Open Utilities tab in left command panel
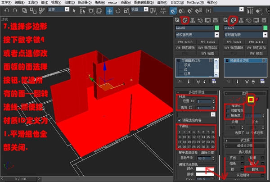Screen dimensions: 270x182 [x=215, y=20]
